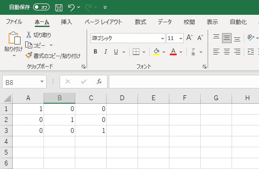This screenshot has width=259, height=169.
Task: Toggle Underline formatting
Action: [x=116, y=52]
